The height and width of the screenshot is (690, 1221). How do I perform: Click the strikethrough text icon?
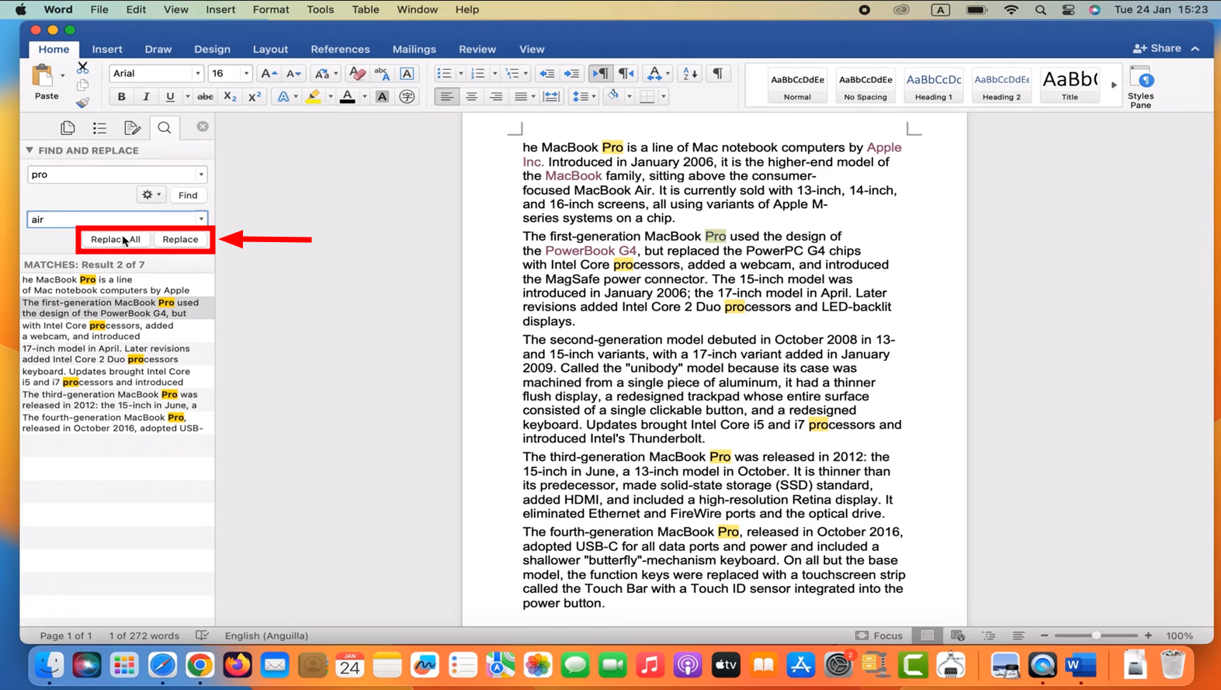(205, 97)
